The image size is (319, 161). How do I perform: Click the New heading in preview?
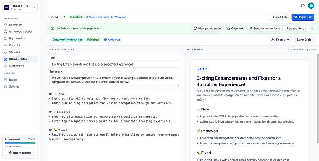203,109
